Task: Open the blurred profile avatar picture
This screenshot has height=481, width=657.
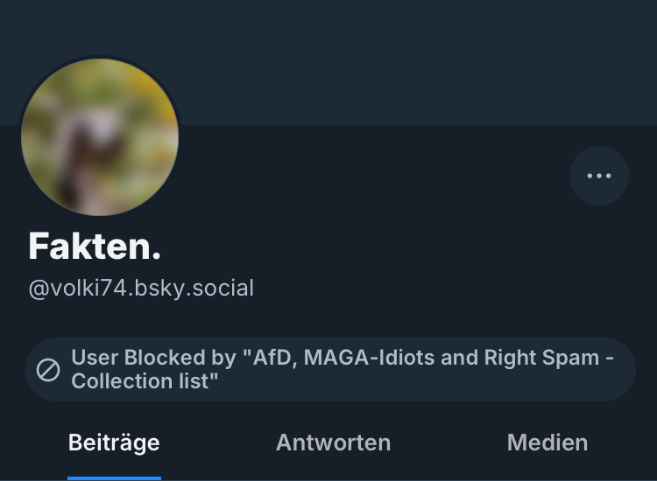Action: pos(100,136)
